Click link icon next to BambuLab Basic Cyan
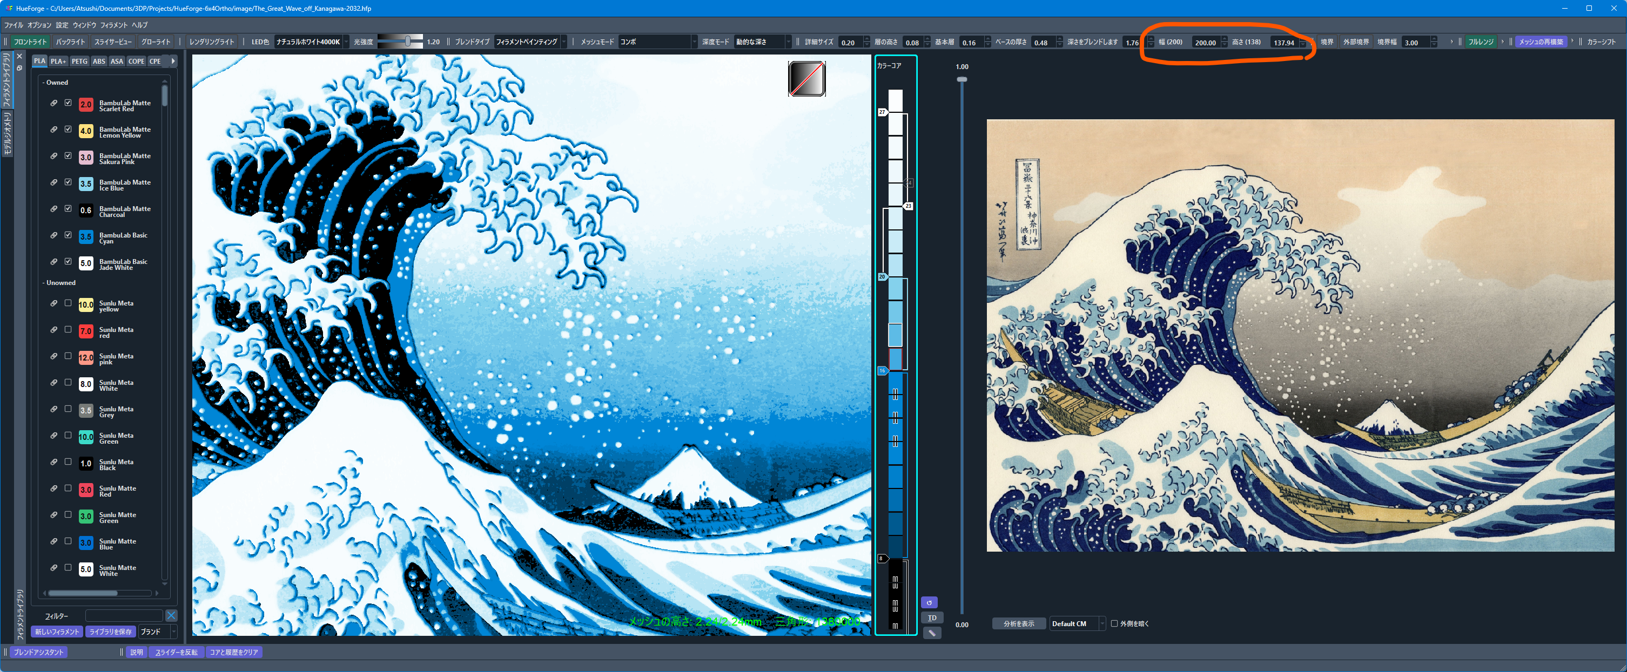Viewport: 1627px width, 672px height. 53,235
